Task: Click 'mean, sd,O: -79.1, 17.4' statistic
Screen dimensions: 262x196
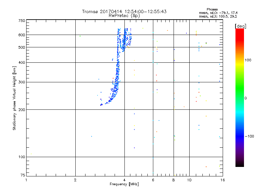Action: click(x=218, y=13)
